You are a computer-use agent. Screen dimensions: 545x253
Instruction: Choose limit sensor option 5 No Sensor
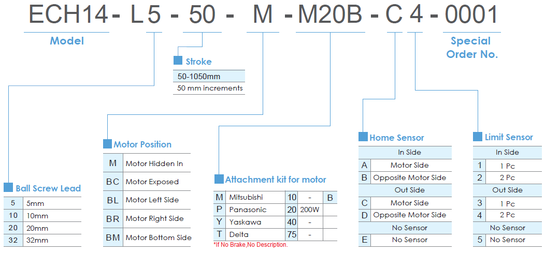point(507,240)
